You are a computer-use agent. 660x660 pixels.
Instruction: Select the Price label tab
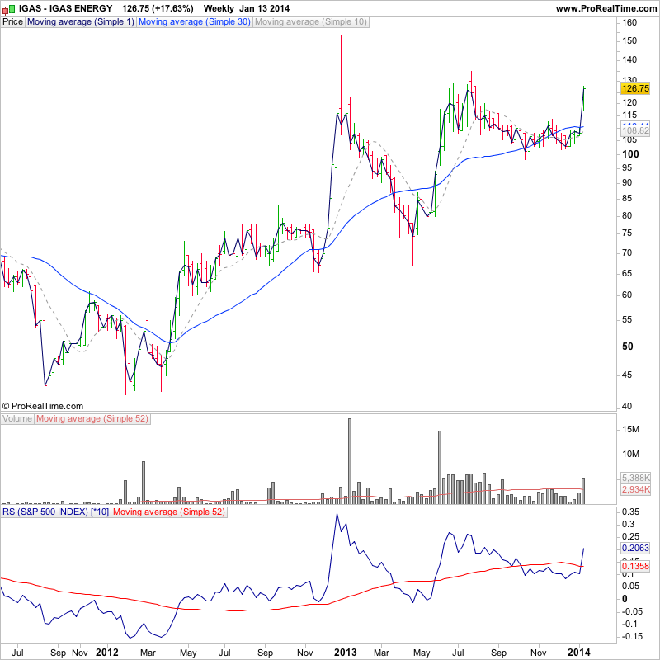[12, 22]
